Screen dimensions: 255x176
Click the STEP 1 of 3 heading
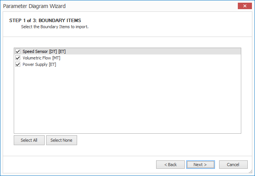point(45,20)
